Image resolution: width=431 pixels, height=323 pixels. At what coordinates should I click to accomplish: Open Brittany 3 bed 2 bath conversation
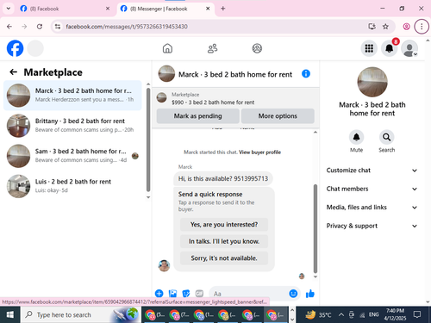click(72, 126)
